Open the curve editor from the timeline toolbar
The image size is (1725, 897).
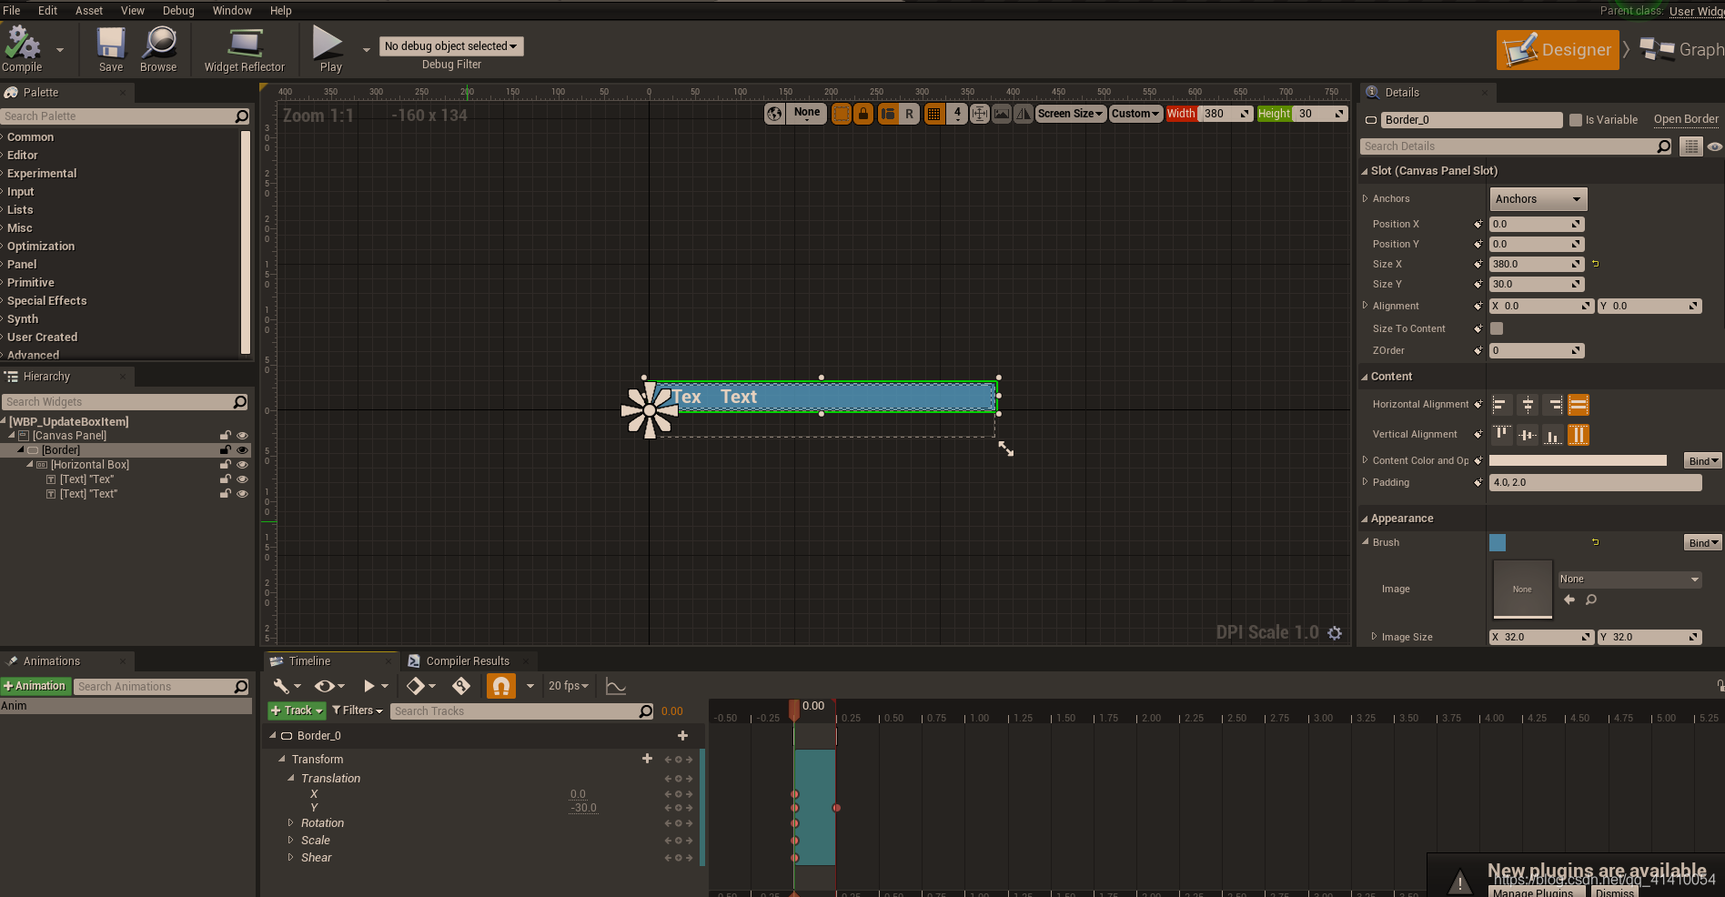point(615,686)
